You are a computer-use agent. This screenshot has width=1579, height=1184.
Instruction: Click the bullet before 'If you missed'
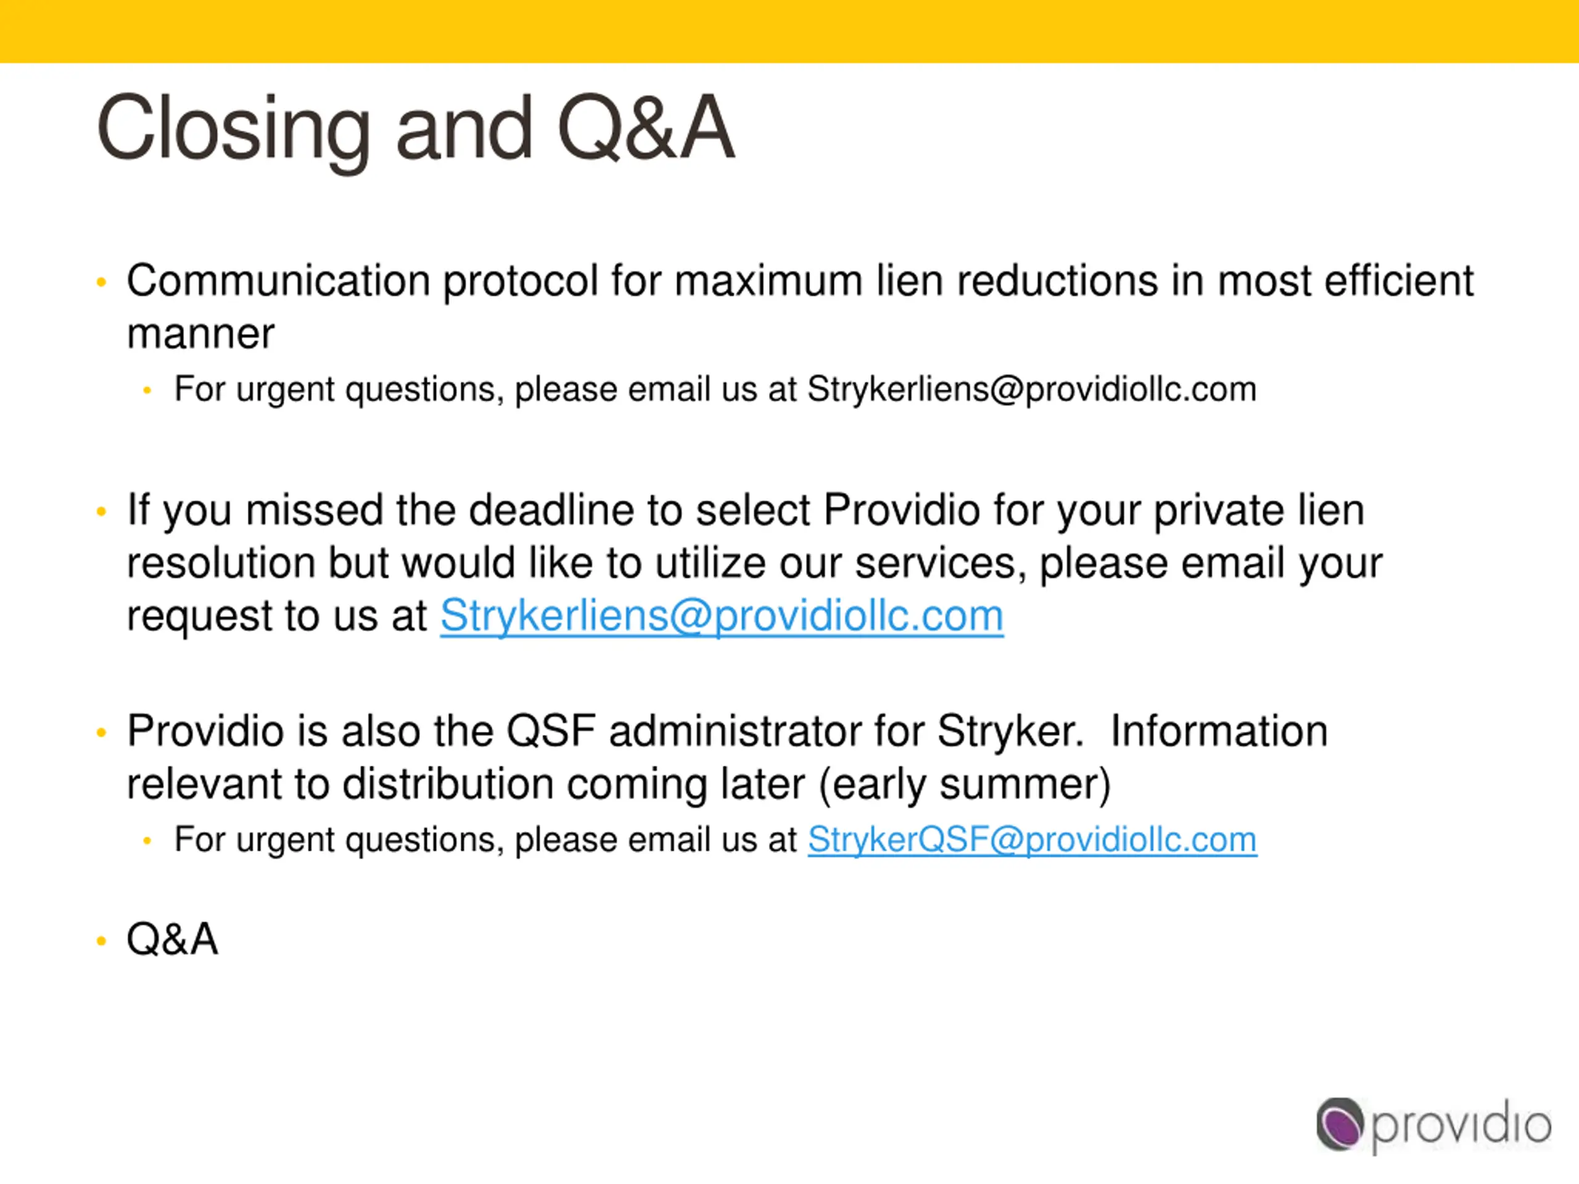coord(101,512)
